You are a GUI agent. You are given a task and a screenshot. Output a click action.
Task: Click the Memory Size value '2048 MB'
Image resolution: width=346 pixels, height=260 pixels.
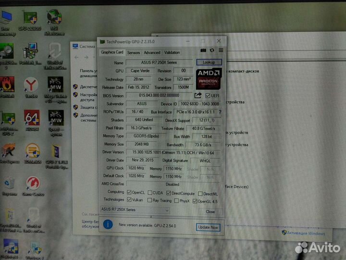(x=141, y=144)
